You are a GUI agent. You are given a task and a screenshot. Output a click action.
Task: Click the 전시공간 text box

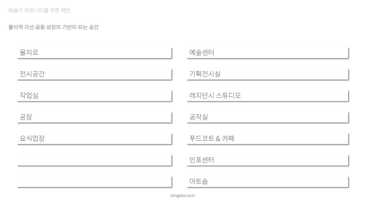click(x=94, y=74)
